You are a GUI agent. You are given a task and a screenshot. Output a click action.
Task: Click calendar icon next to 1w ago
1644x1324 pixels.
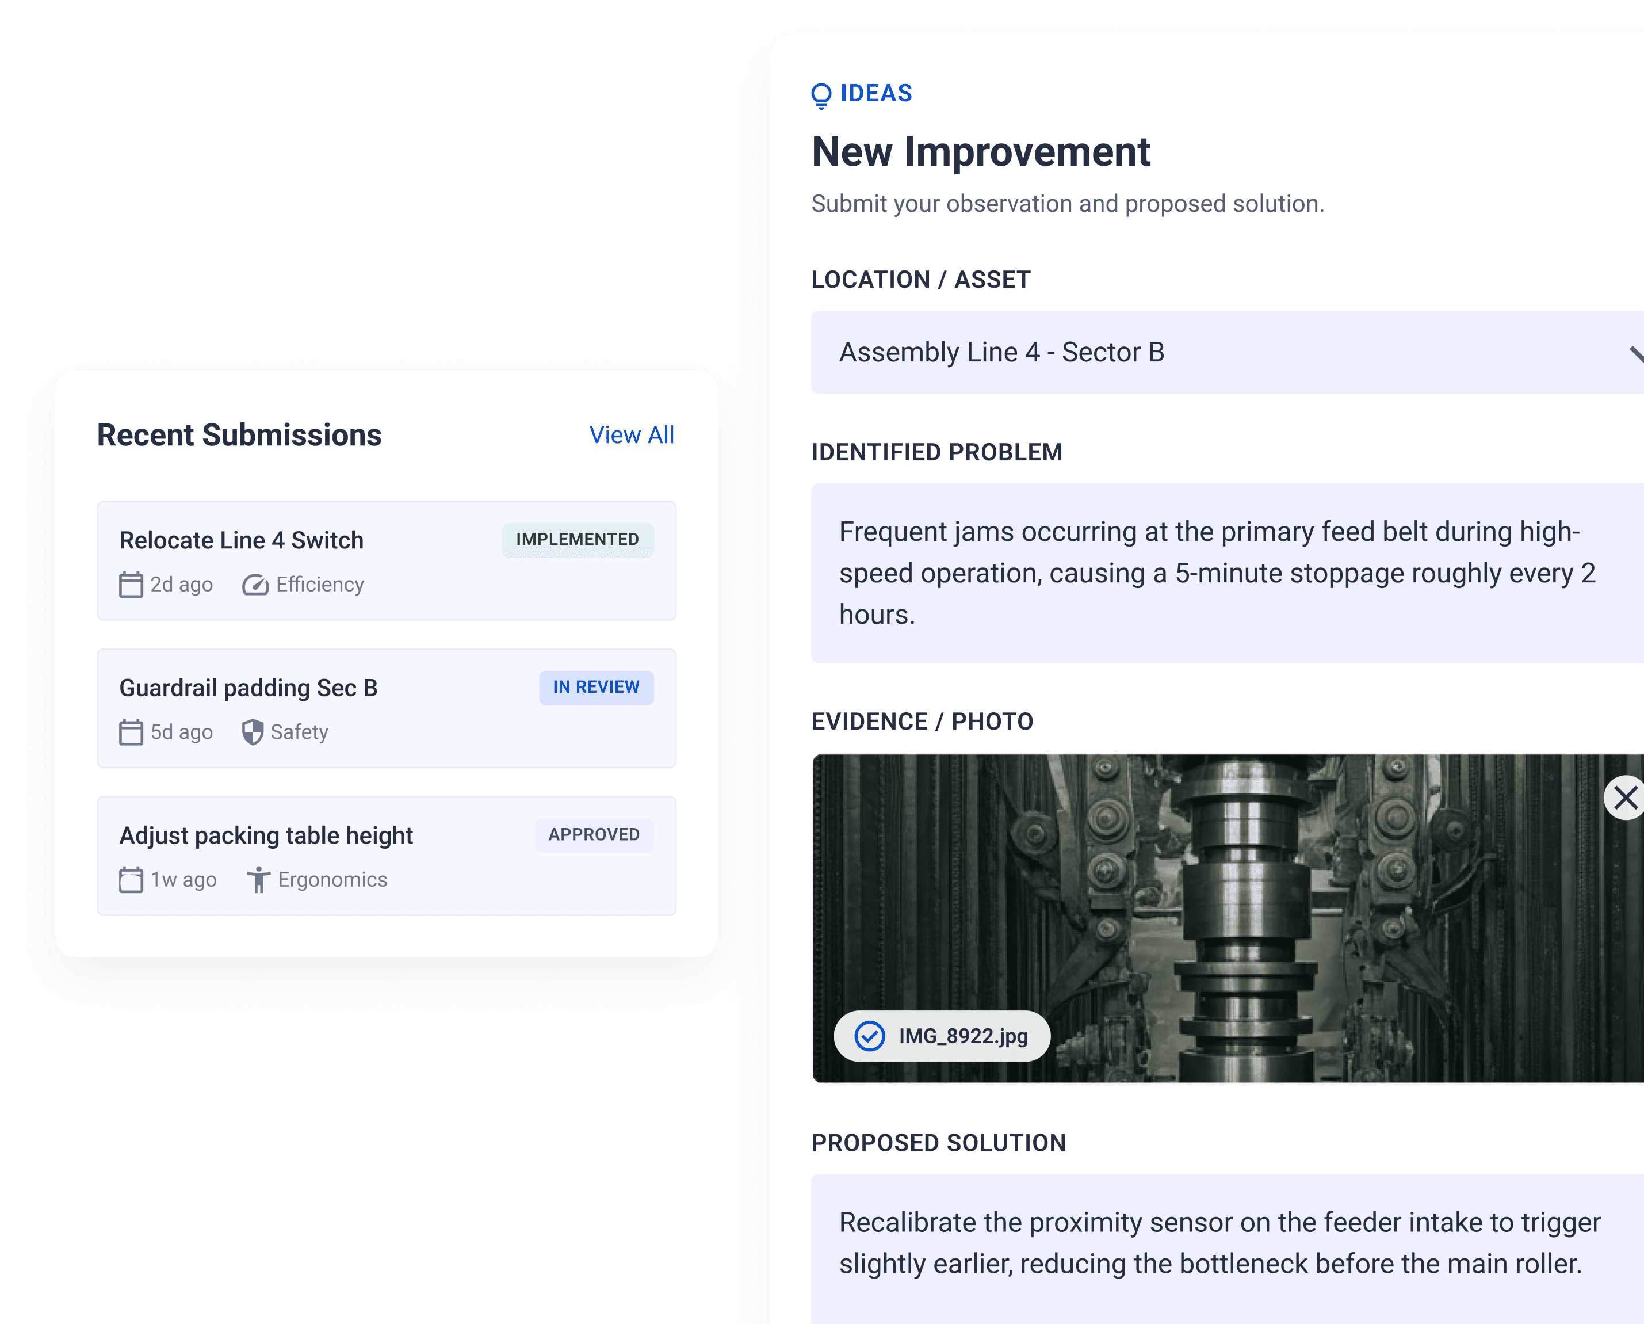(x=131, y=879)
